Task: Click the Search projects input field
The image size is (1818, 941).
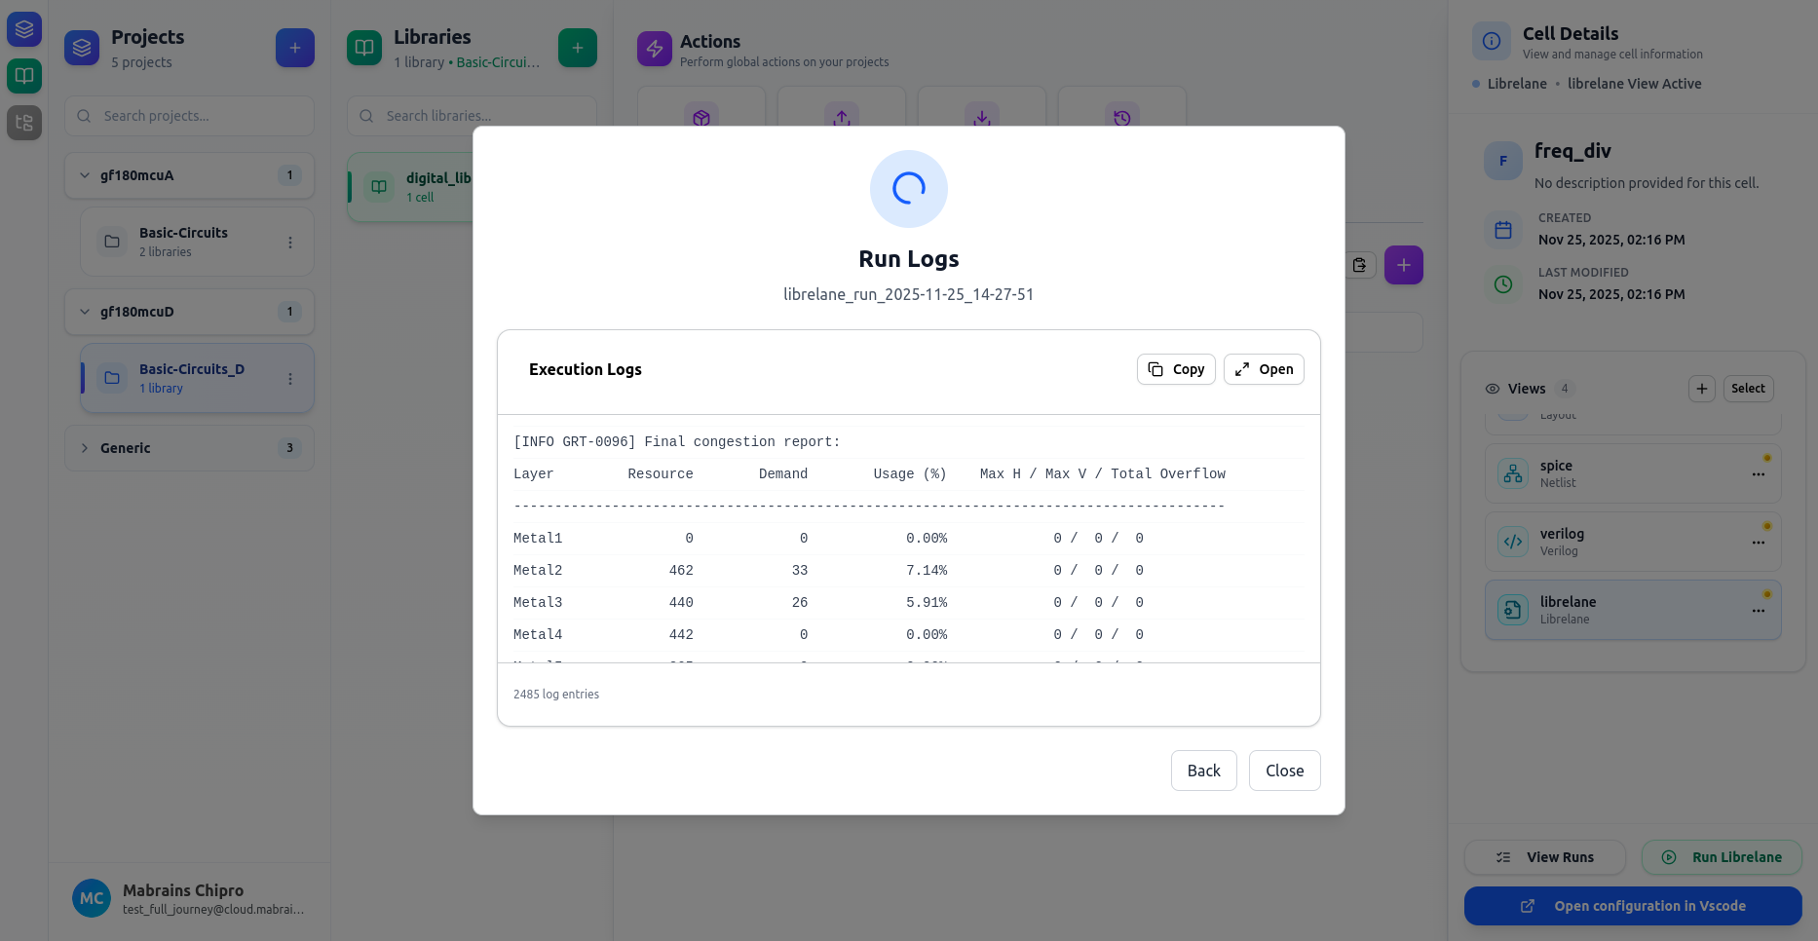Action: (189, 116)
